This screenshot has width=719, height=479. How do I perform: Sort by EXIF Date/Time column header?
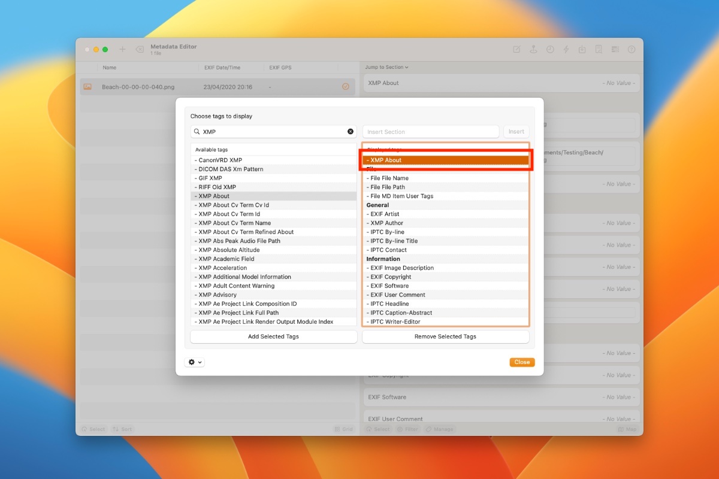(231, 68)
